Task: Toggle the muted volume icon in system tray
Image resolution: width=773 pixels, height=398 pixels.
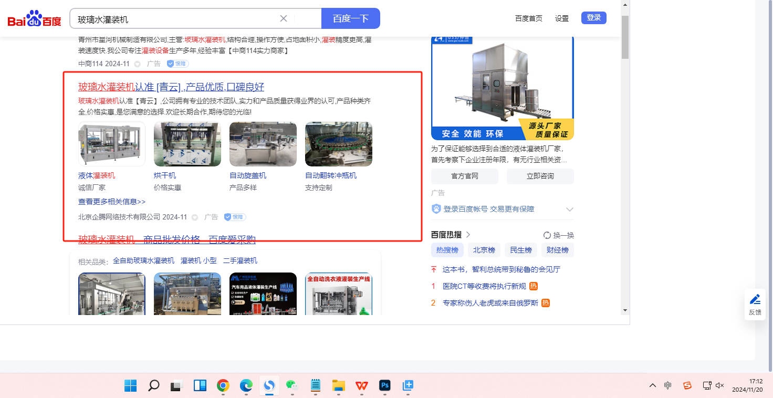Action: [719, 385]
